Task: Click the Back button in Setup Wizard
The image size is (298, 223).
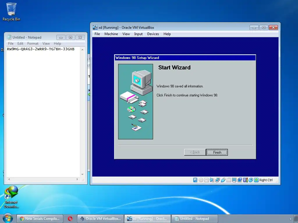Action: click(195, 152)
